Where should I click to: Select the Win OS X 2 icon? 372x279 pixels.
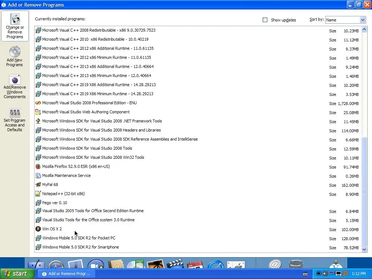pos(38,229)
